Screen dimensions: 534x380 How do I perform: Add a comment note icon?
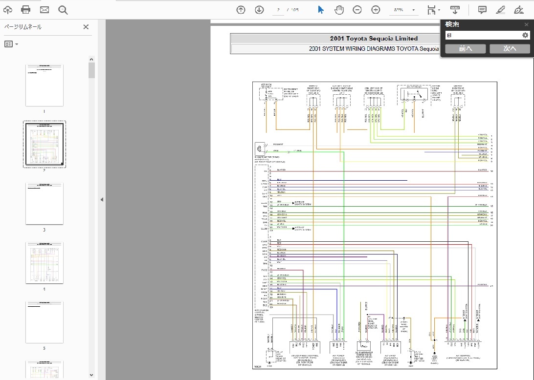(482, 10)
